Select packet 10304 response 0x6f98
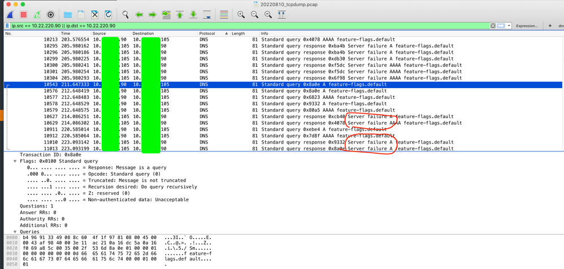564x269 pixels. click(284, 78)
